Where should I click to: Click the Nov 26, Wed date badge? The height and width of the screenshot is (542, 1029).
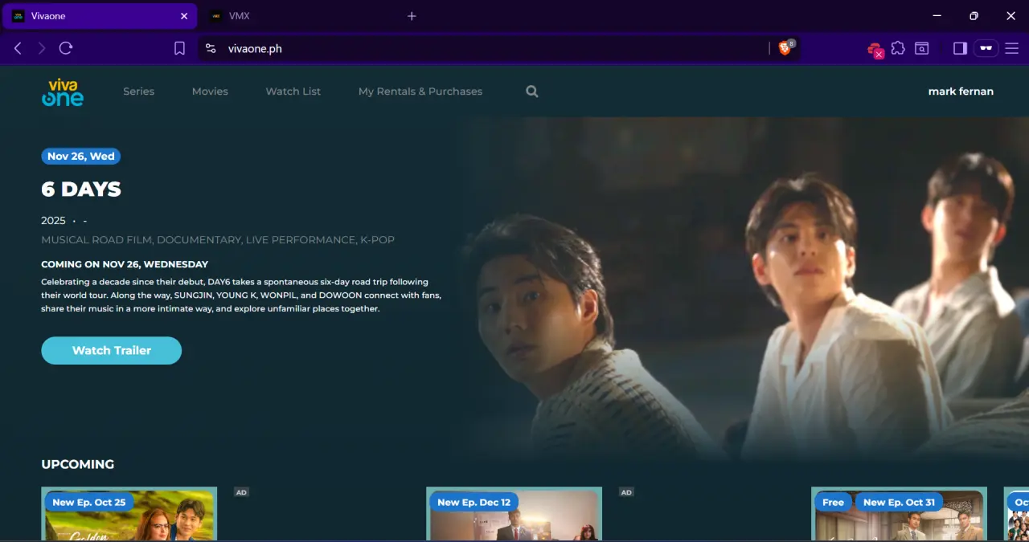pyautogui.click(x=81, y=156)
